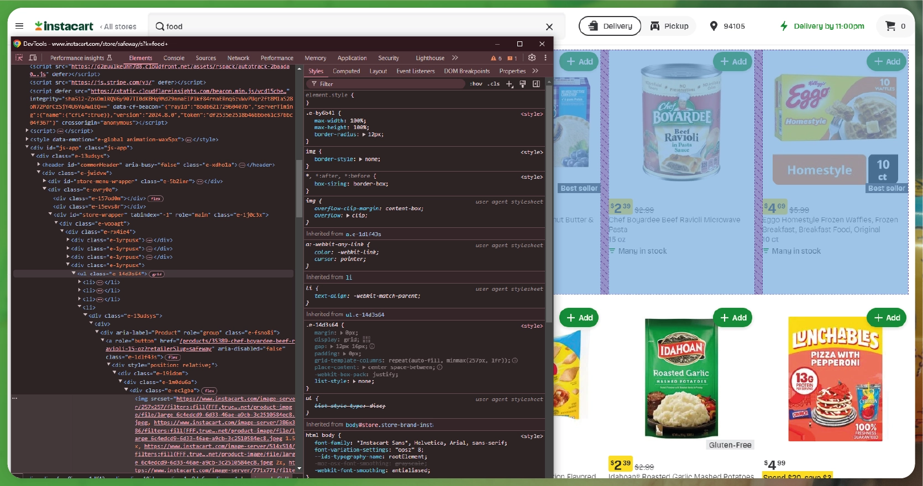The height and width of the screenshot is (486, 923).
Task: Open DevTools three-dot customize menu
Action: [546, 57]
